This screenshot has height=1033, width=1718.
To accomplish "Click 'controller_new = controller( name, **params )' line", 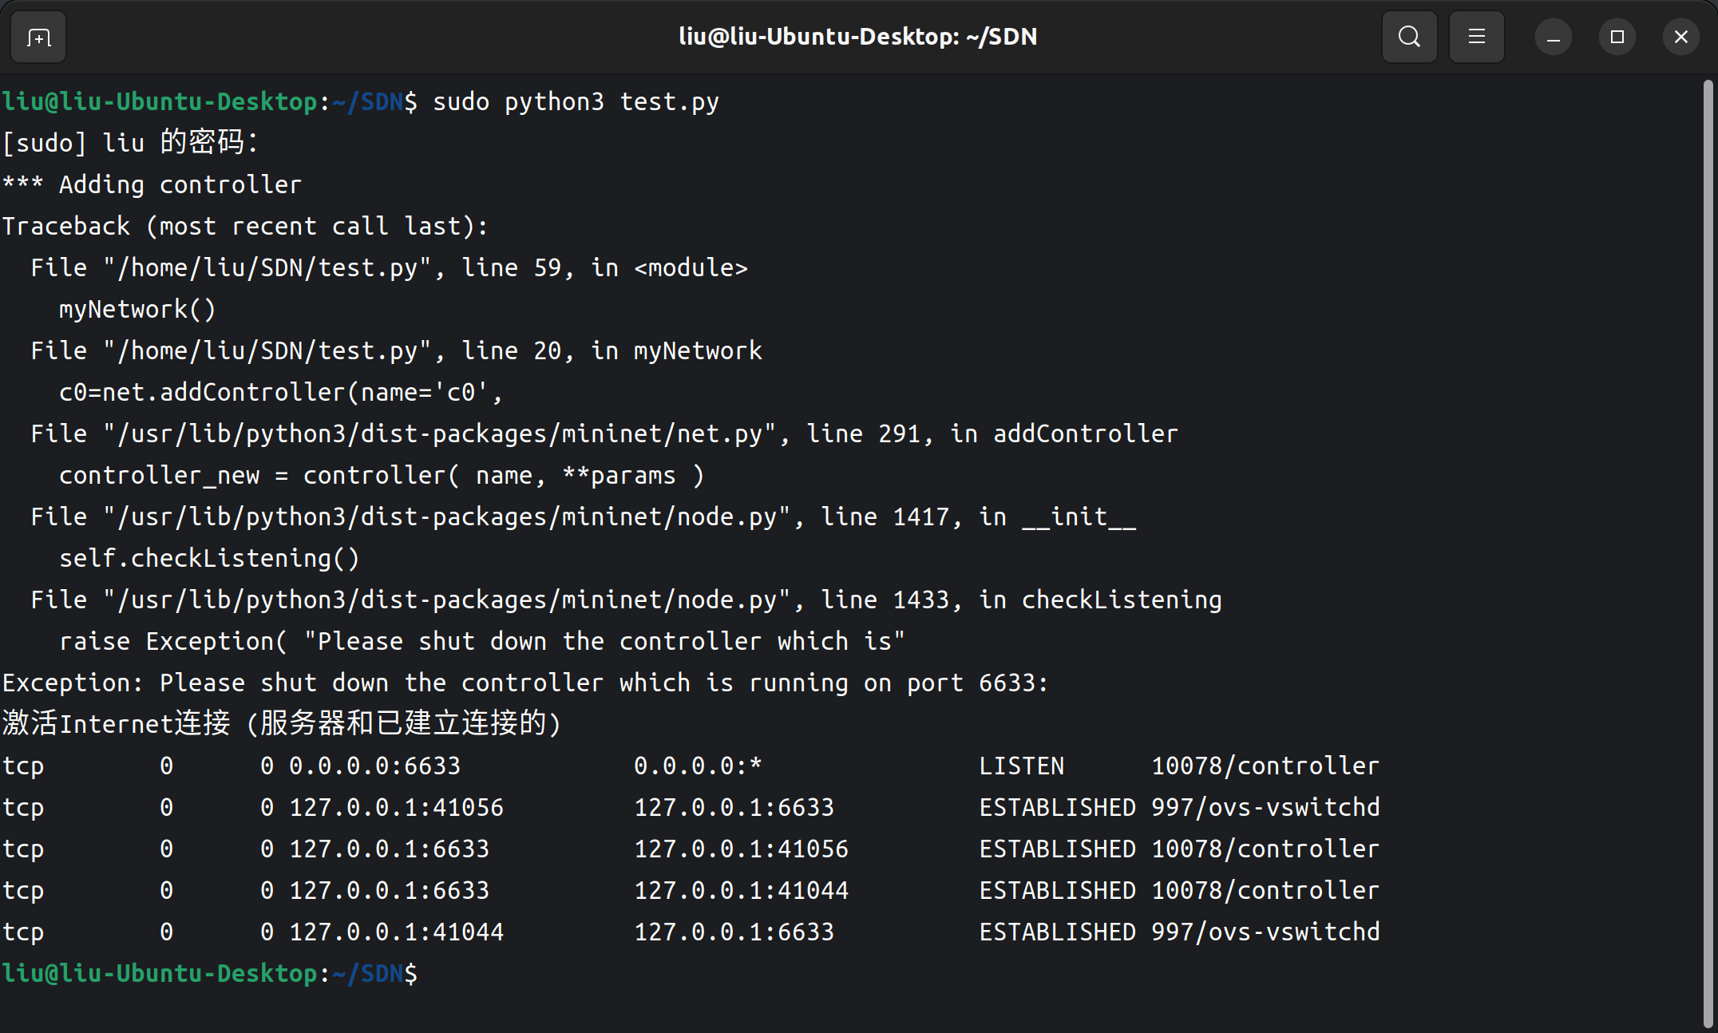I will pos(382,476).
